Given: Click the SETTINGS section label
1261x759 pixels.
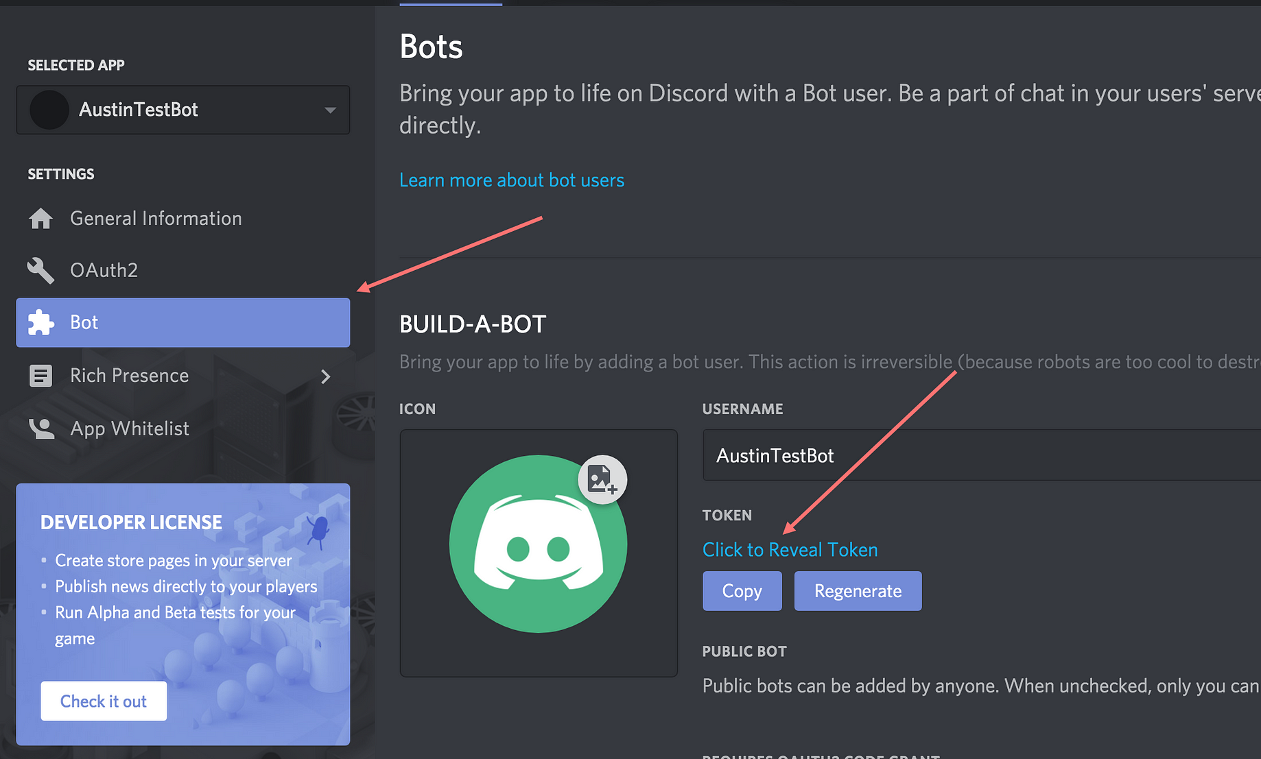Looking at the screenshot, I should (61, 174).
